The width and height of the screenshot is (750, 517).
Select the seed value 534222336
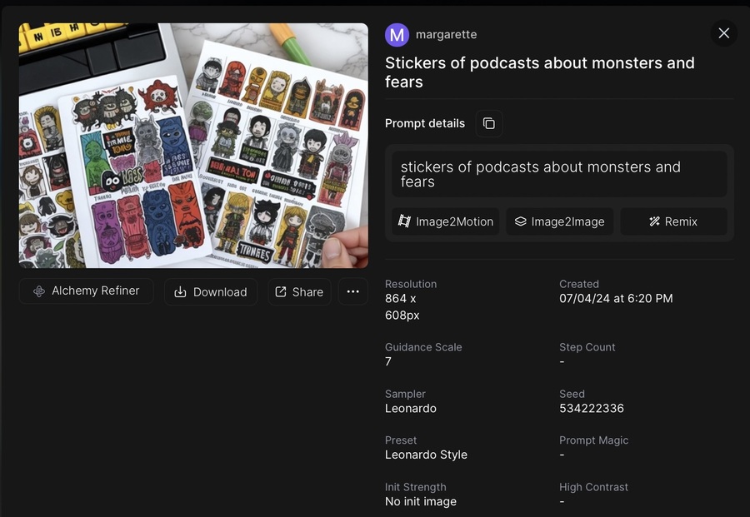[592, 409]
